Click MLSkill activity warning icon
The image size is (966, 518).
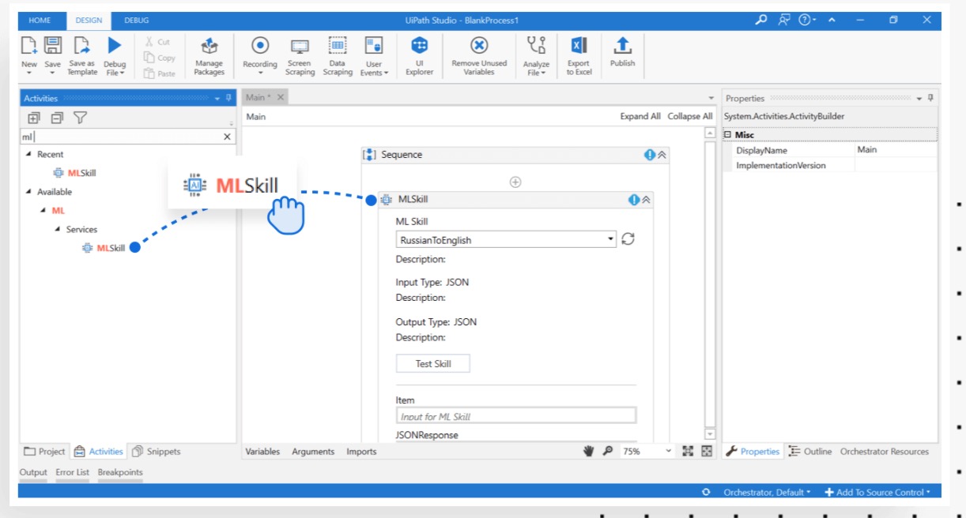point(634,200)
